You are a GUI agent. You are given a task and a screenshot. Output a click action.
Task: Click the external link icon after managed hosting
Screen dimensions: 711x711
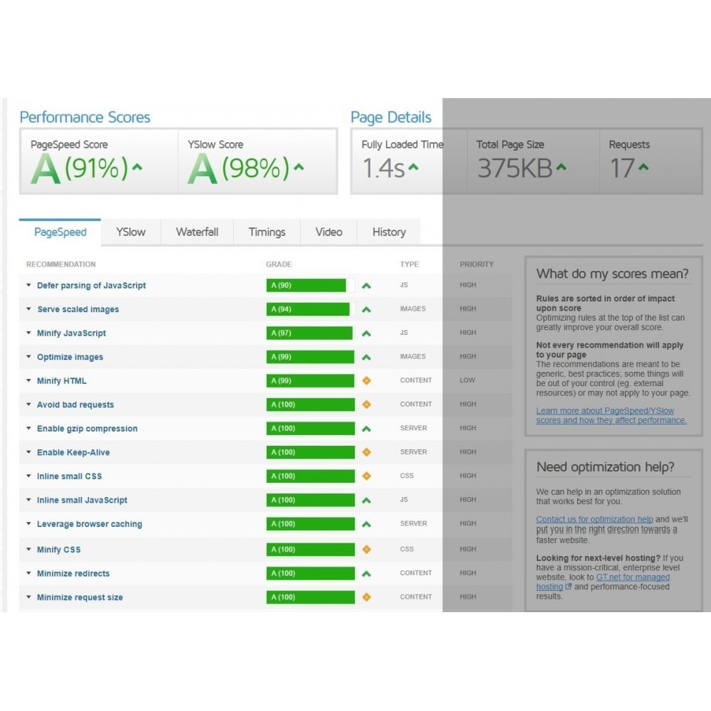coord(568,587)
